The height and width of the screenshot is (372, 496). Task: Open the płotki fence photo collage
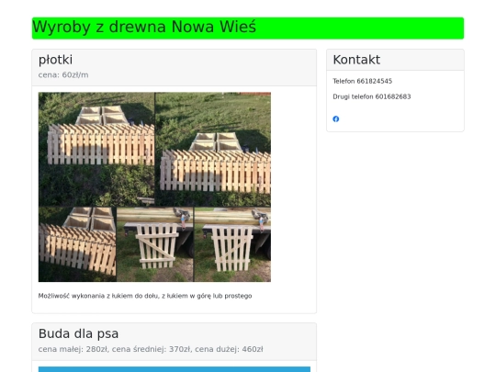[x=154, y=187]
